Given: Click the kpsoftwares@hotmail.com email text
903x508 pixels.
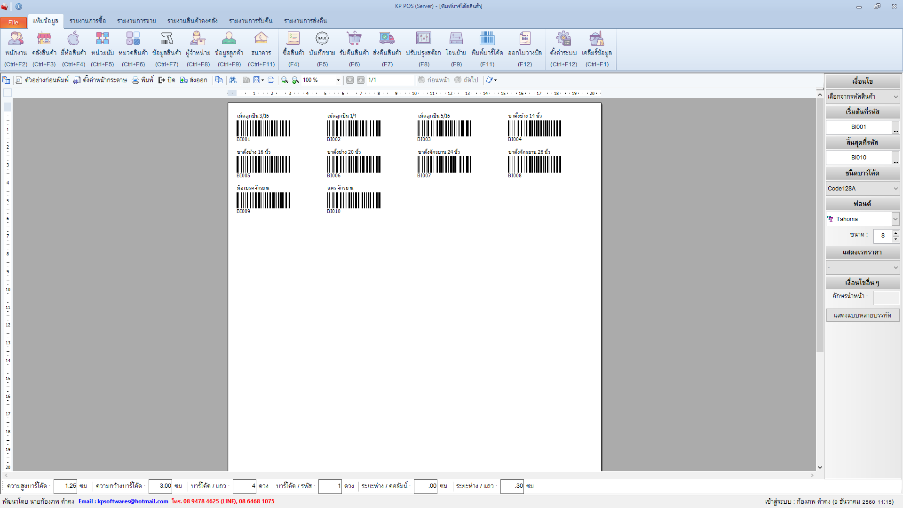Looking at the screenshot, I should click(x=133, y=501).
